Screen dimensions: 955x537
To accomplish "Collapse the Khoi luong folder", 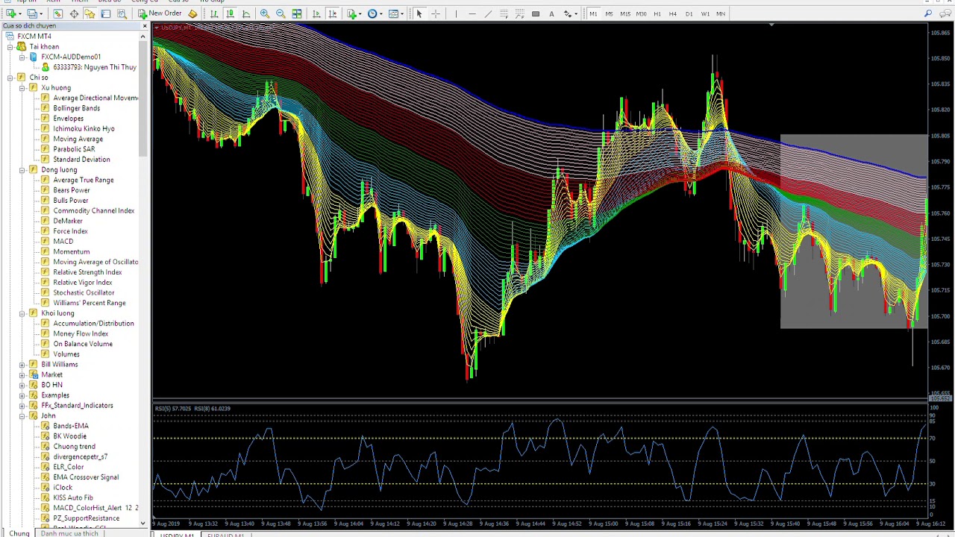I will [22, 313].
